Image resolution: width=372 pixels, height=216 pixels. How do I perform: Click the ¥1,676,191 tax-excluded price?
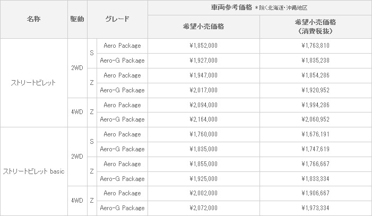coord(316,134)
